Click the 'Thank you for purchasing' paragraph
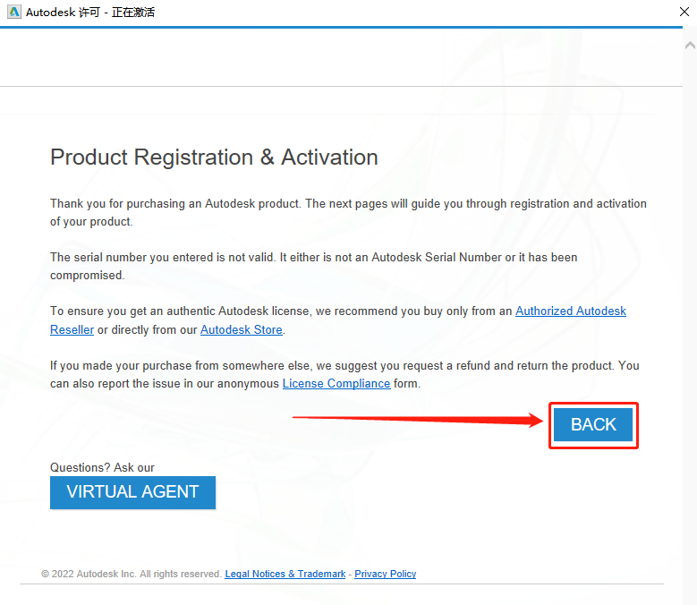The height and width of the screenshot is (605, 697). (348, 212)
